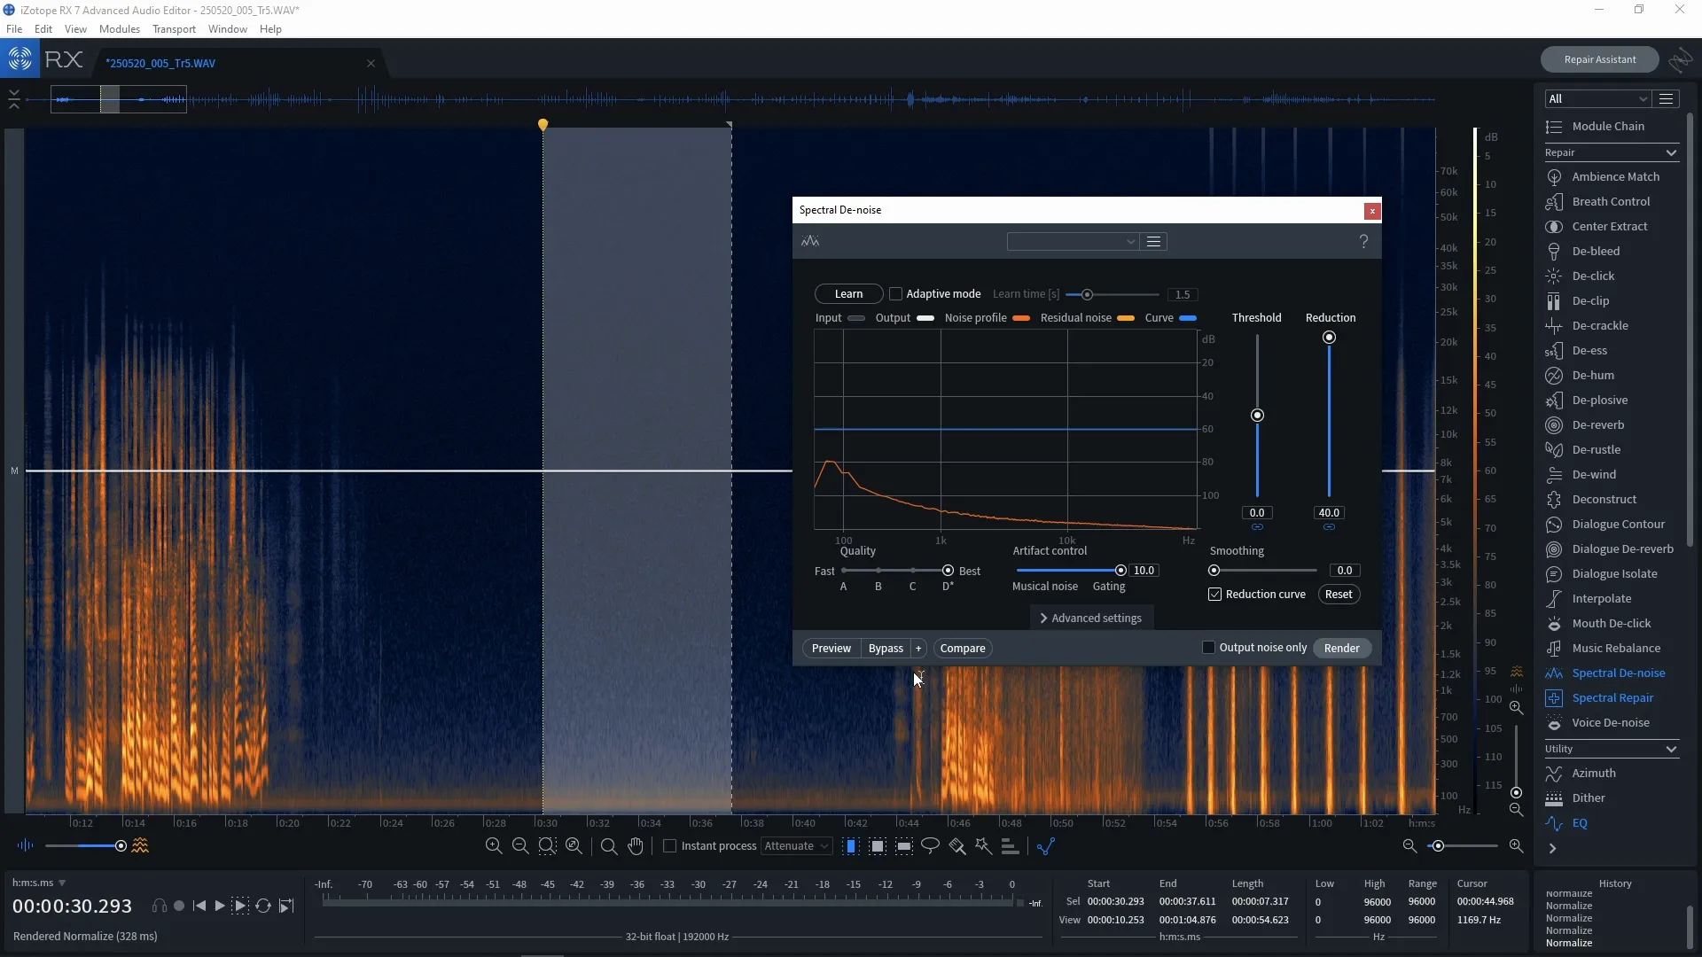
Task: Click the Preview button
Action: tap(831, 649)
